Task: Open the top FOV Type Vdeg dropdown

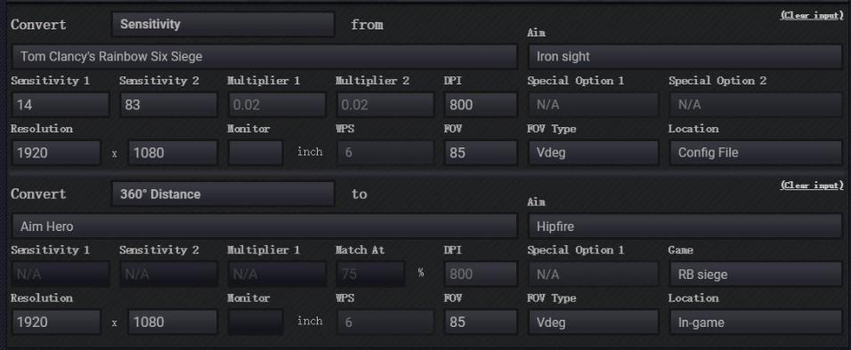Action: click(594, 153)
